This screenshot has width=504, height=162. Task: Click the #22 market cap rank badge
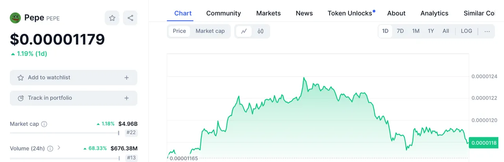[131, 133]
